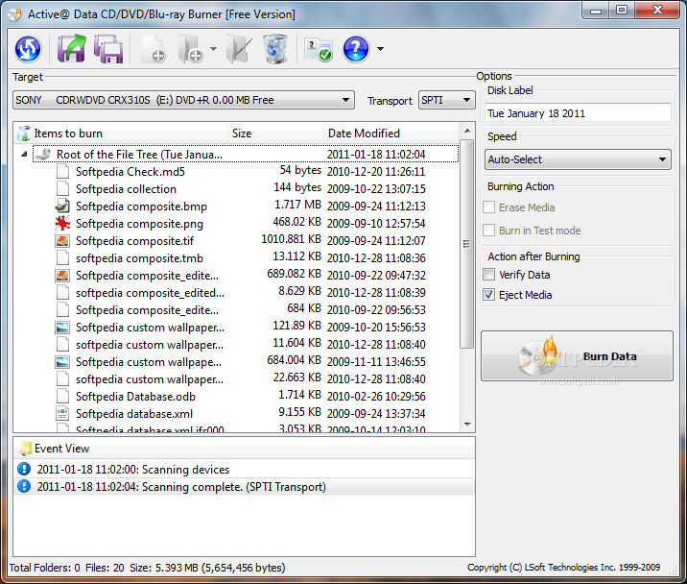Viewport: 687px width, 584px height.
Task: Enable the Verify Data checkbox
Action: tap(489, 275)
